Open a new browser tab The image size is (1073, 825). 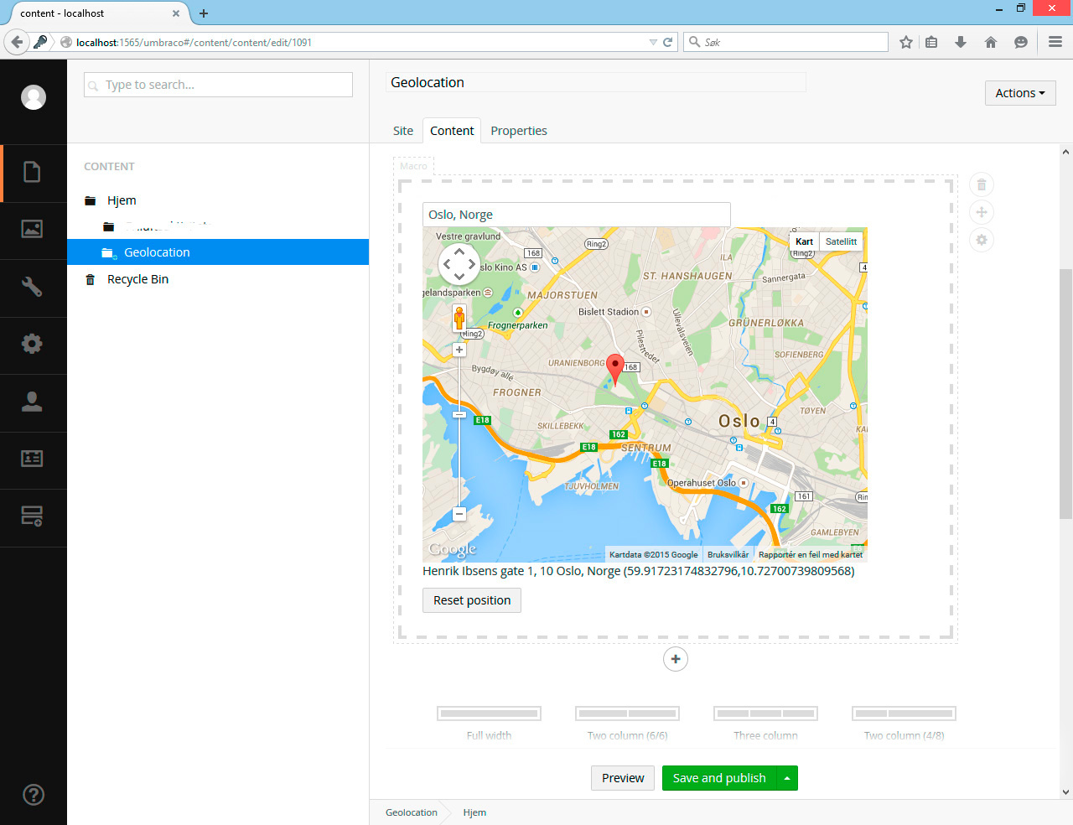coord(204,13)
